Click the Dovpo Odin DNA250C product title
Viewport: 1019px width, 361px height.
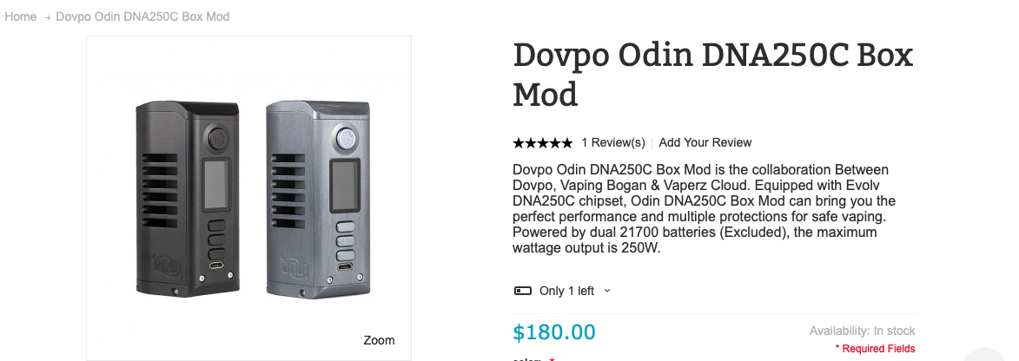point(712,74)
